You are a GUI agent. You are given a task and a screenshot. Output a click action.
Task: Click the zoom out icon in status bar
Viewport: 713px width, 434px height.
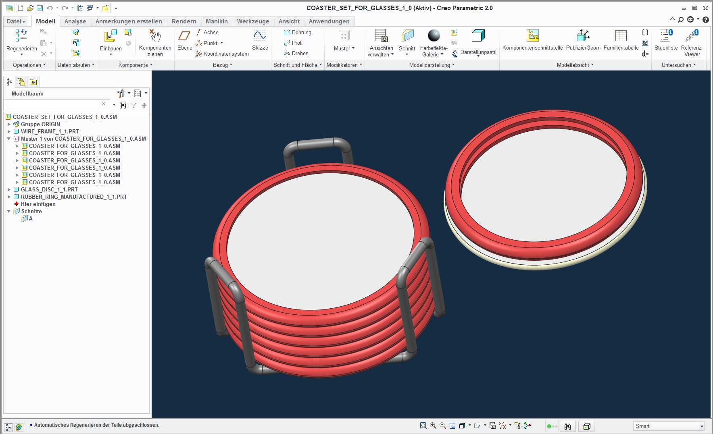[x=443, y=426]
